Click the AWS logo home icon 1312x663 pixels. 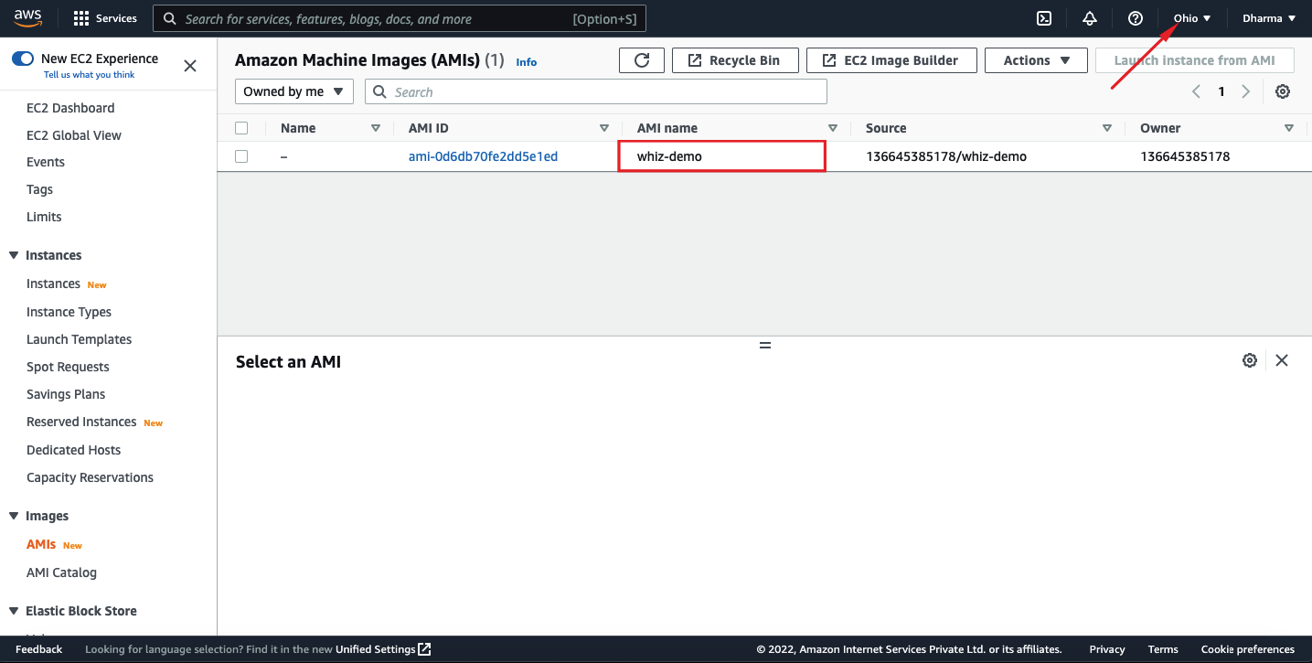pos(27,18)
